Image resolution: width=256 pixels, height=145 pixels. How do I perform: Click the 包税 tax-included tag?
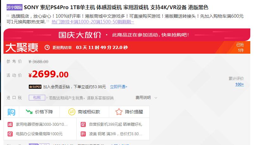tap(37, 98)
